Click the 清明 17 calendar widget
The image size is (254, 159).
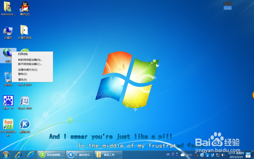point(248,155)
